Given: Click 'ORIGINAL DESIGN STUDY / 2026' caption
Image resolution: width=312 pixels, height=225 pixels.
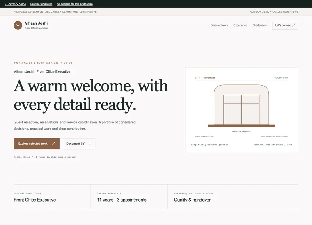Looking at the screenshot, I should click(x=273, y=145).
